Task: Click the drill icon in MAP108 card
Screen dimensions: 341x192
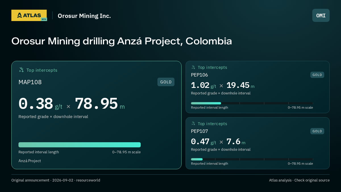Action: (21, 70)
